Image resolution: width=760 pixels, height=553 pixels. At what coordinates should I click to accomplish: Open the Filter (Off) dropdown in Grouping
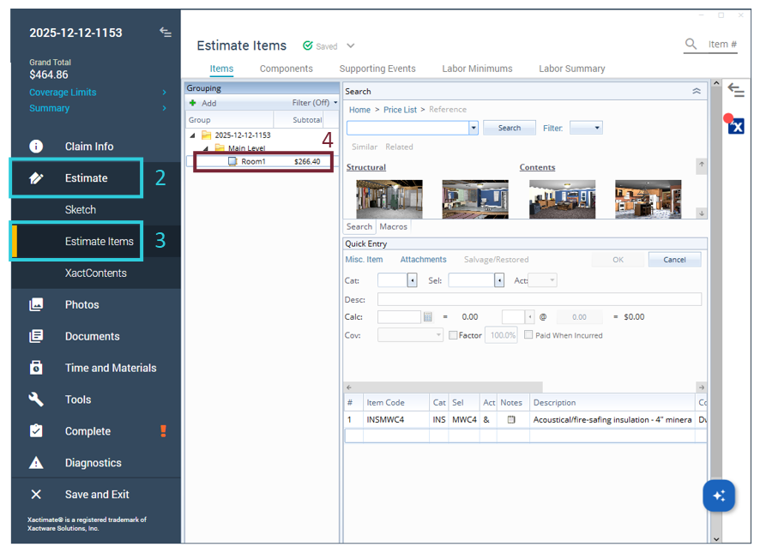coord(315,103)
